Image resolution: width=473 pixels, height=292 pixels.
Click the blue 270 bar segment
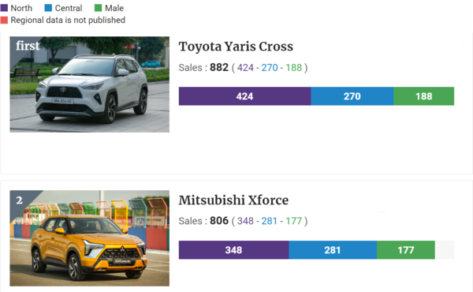(x=352, y=96)
